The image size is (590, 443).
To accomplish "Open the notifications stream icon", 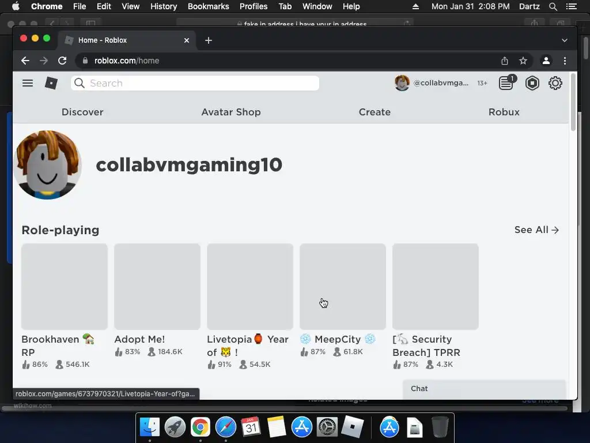I will point(506,82).
